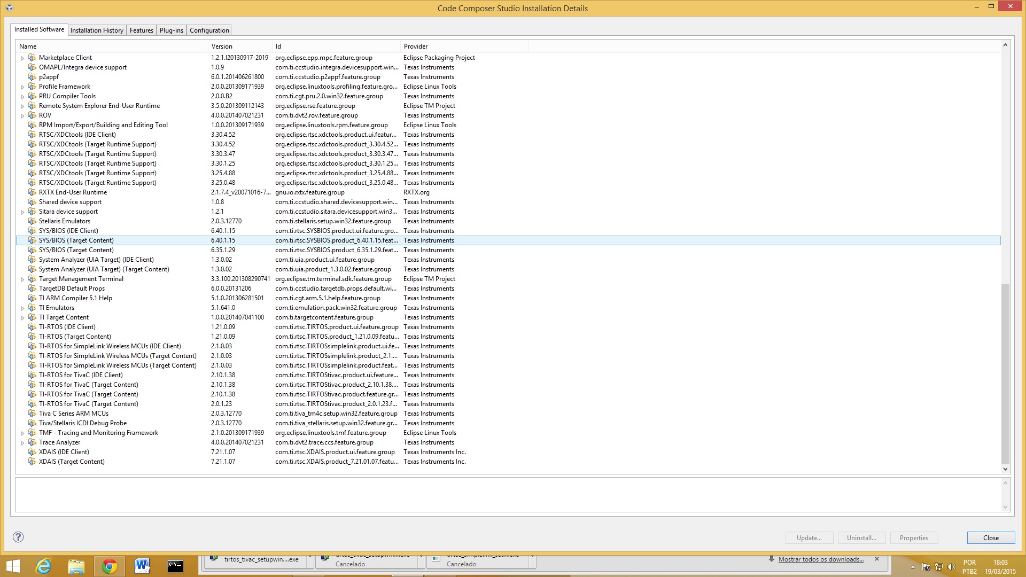Screen dimensions: 1026x577
Task: Click the Uninstall button
Action: (x=861, y=537)
